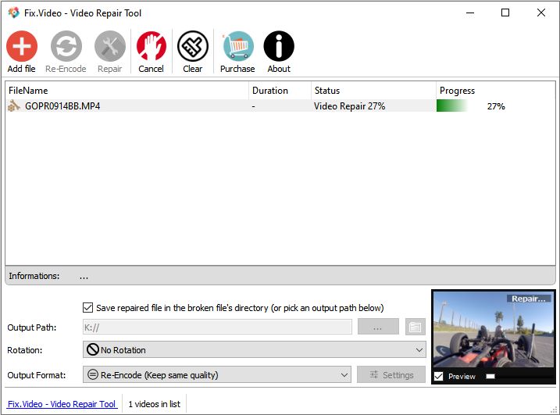The height and width of the screenshot is (415, 560).
Task: Click the 'Repair...' overlay label on preview
Action: (x=529, y=299)
